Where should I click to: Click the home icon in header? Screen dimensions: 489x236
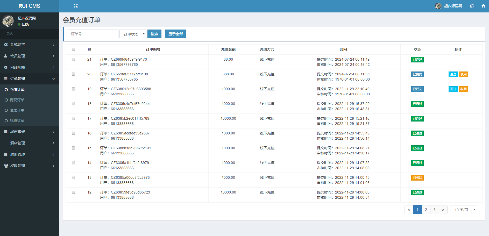click(x=483, y=6)
